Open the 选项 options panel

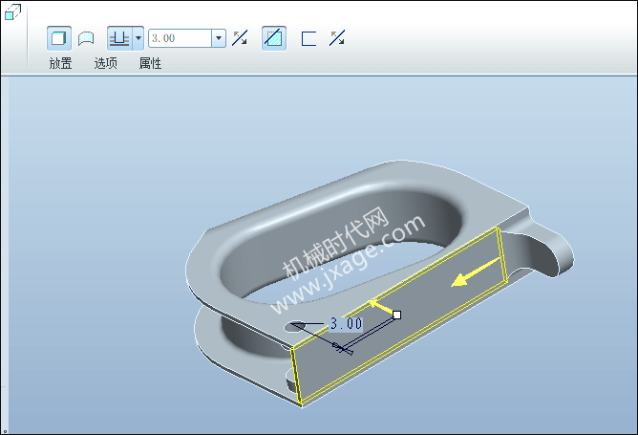pyautogui.click(x=105, y=63)
